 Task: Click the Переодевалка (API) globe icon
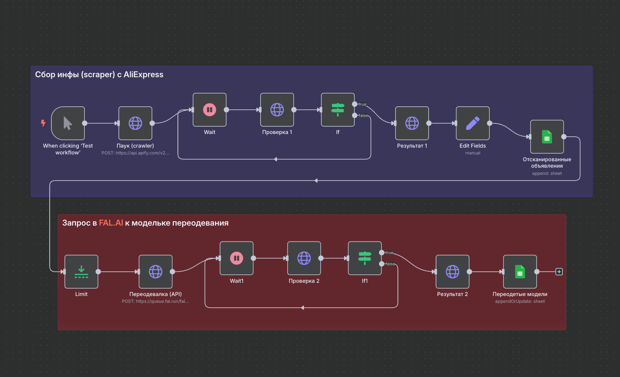tap(156, 271)
